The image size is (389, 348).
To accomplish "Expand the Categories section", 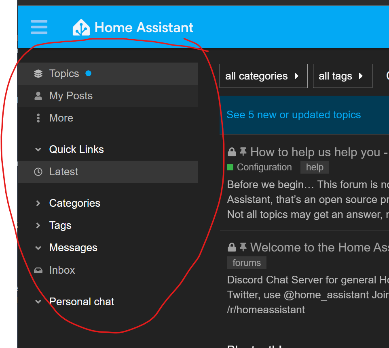I will [38, 203].
